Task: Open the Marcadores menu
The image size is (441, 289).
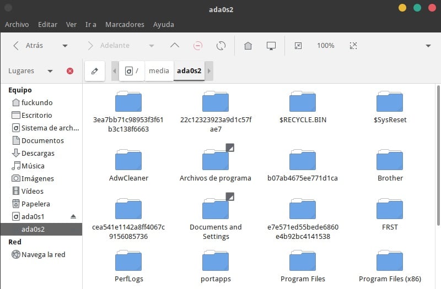Action: tap(125, 24)
